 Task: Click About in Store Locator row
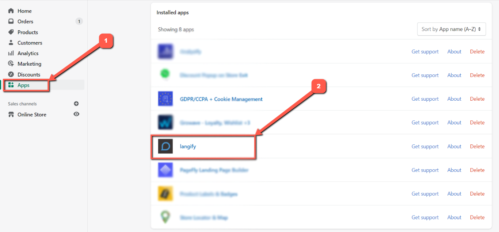coord(454,217)
